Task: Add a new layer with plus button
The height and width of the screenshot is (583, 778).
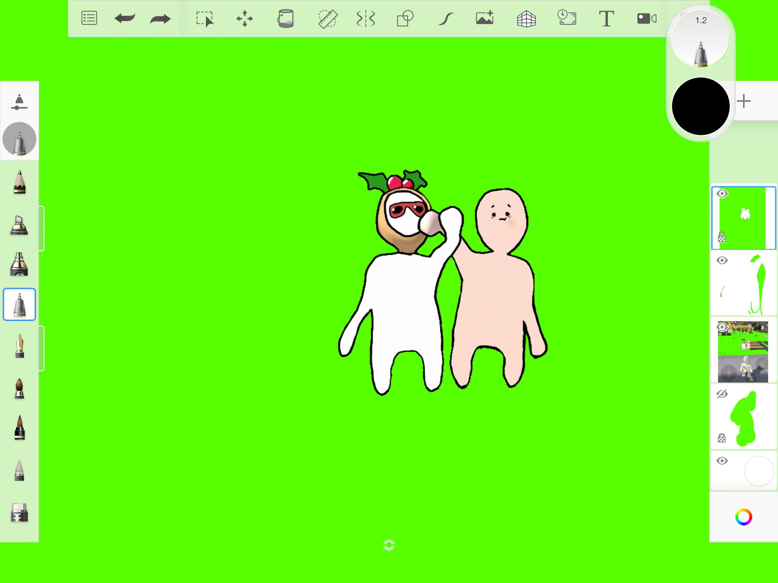Action: point(744,101)
